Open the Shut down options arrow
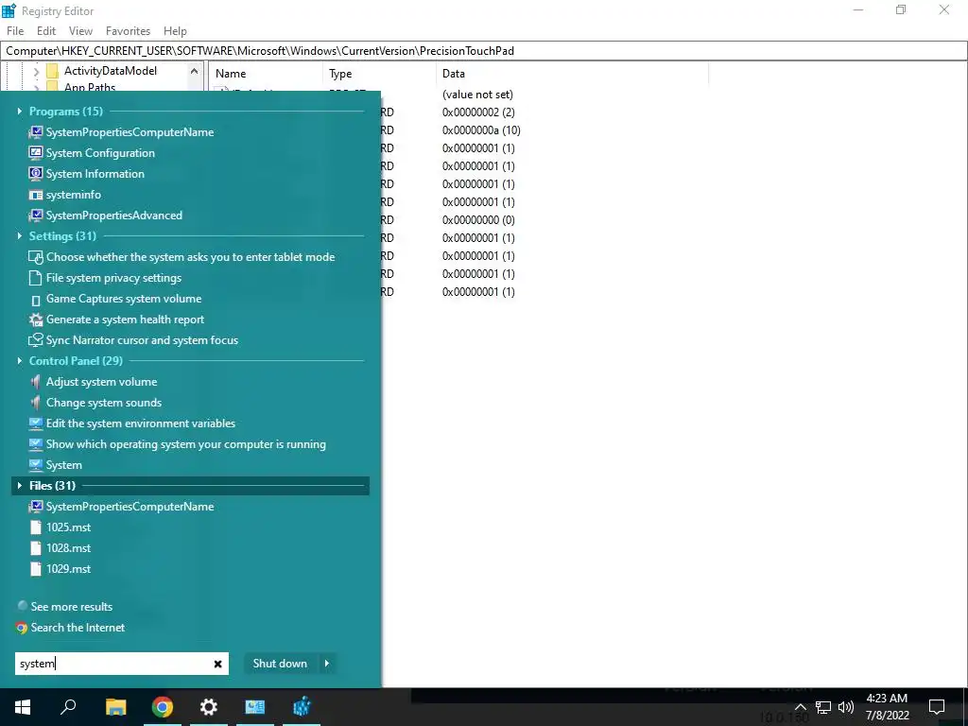Screen dimensions: 968x726 [x=327, y=664]
